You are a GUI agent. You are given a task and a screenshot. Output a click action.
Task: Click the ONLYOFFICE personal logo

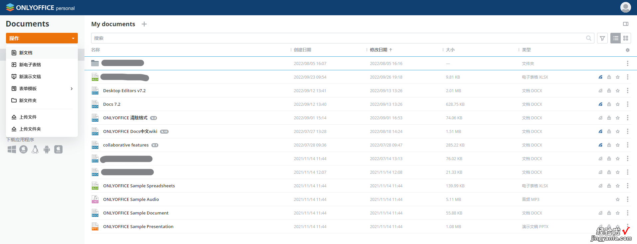pos(40,7)
